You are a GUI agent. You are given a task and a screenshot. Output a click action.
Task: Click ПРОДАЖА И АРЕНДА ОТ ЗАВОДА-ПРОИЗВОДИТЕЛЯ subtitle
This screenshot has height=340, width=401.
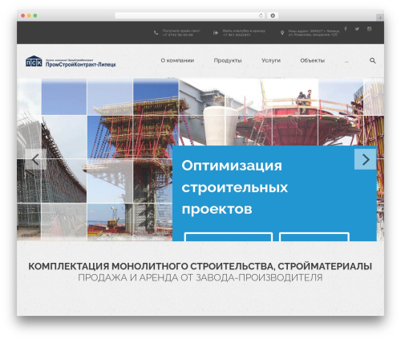(200, 277)
